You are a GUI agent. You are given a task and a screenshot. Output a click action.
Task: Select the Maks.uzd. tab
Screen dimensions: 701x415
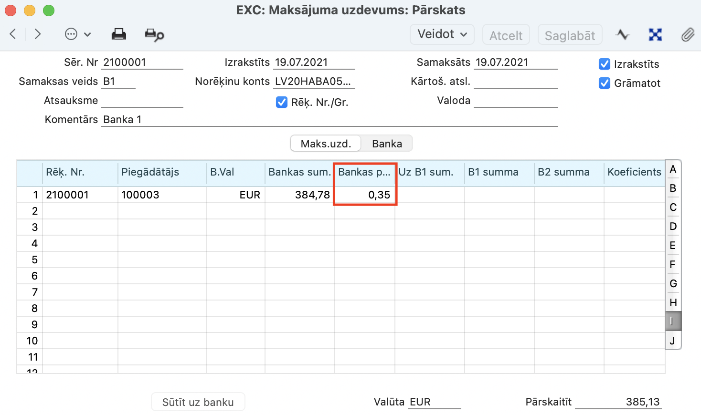pos(326,144)
